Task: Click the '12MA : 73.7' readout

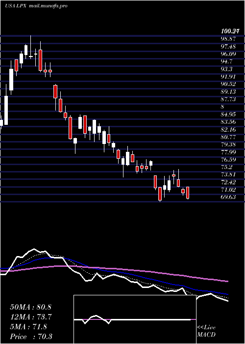Action: 30,317
